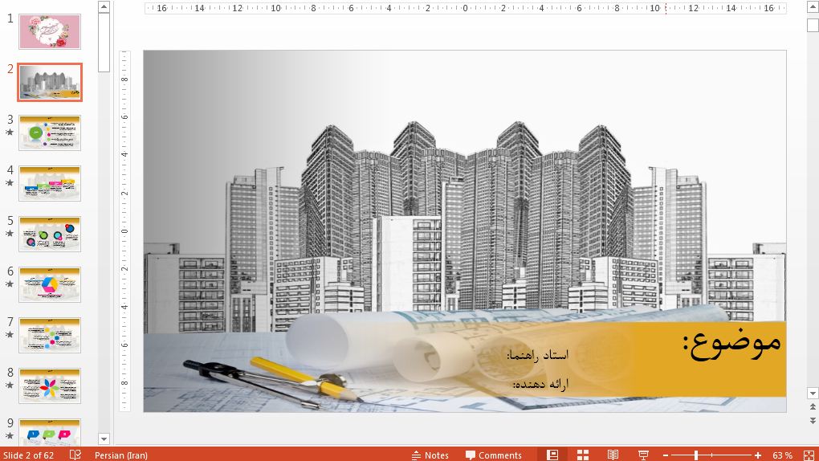Toggle the Comments pane
The height and width of the screenshot is (461, 819).
tap(493, 455)
